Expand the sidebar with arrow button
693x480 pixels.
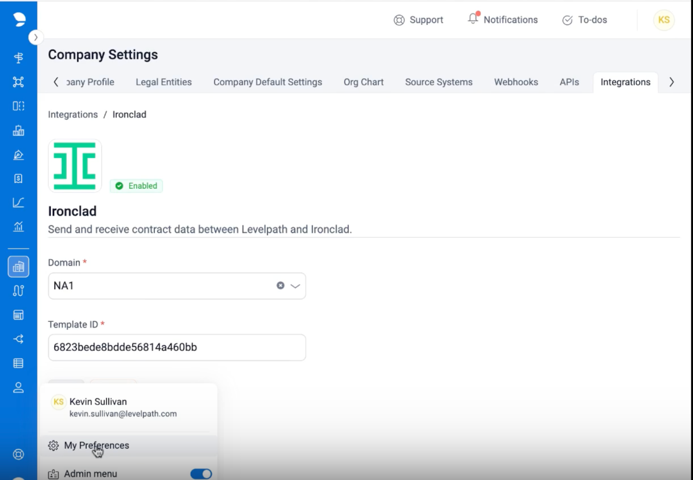pyautogui.click(x=36, y=38)
